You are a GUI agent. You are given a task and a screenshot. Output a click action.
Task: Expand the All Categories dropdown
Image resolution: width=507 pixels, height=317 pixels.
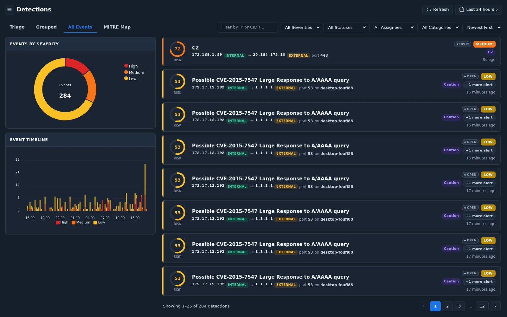439,27
